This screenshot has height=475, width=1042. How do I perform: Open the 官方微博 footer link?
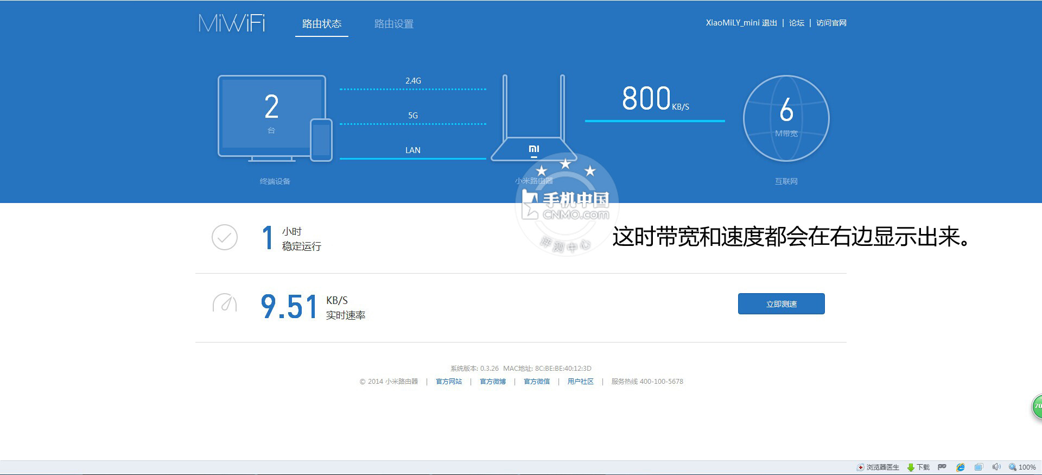coord(493,382)
